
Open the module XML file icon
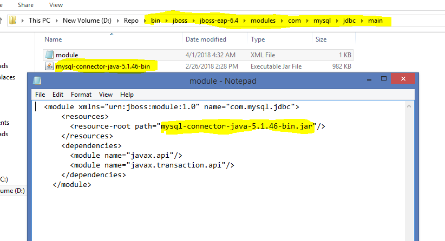(49, 55)
